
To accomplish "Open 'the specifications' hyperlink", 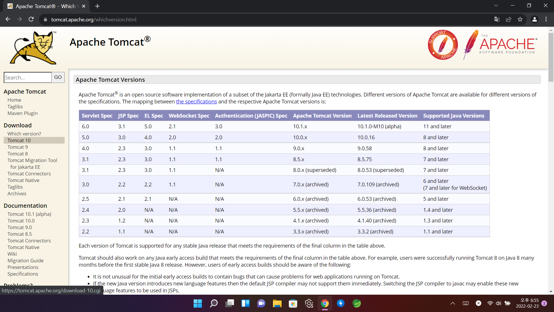I will (x=196, y=102).
